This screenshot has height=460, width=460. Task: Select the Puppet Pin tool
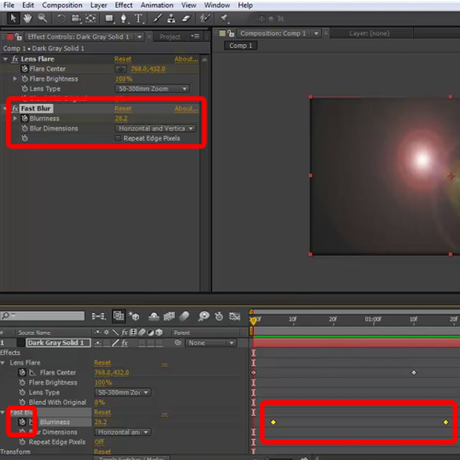tap(224, 18)
